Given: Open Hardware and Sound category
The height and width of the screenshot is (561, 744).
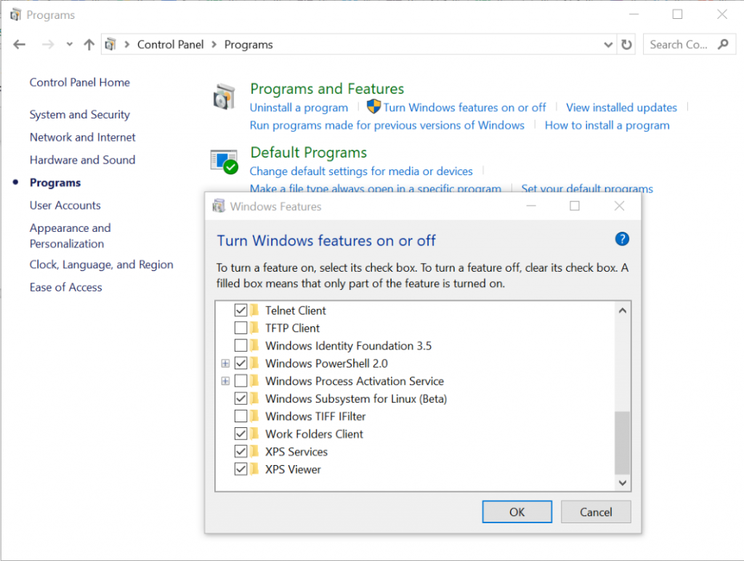Looking at the screenshot, I should [x=83, y=160].
